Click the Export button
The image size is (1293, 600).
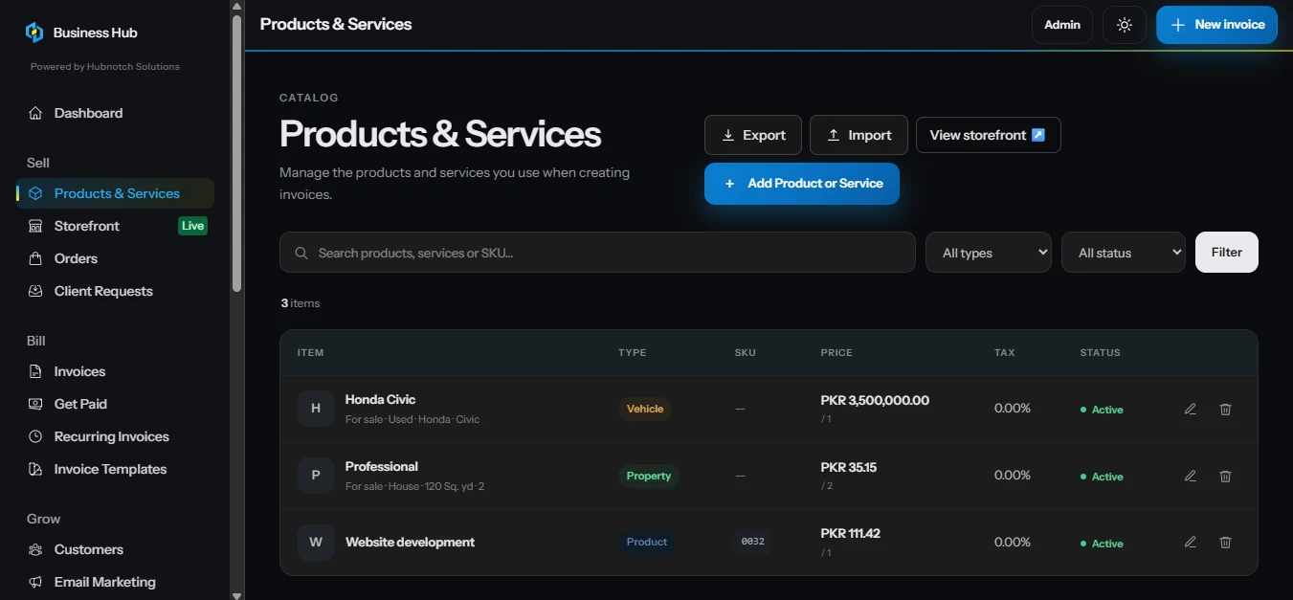(x=753, y=135)
